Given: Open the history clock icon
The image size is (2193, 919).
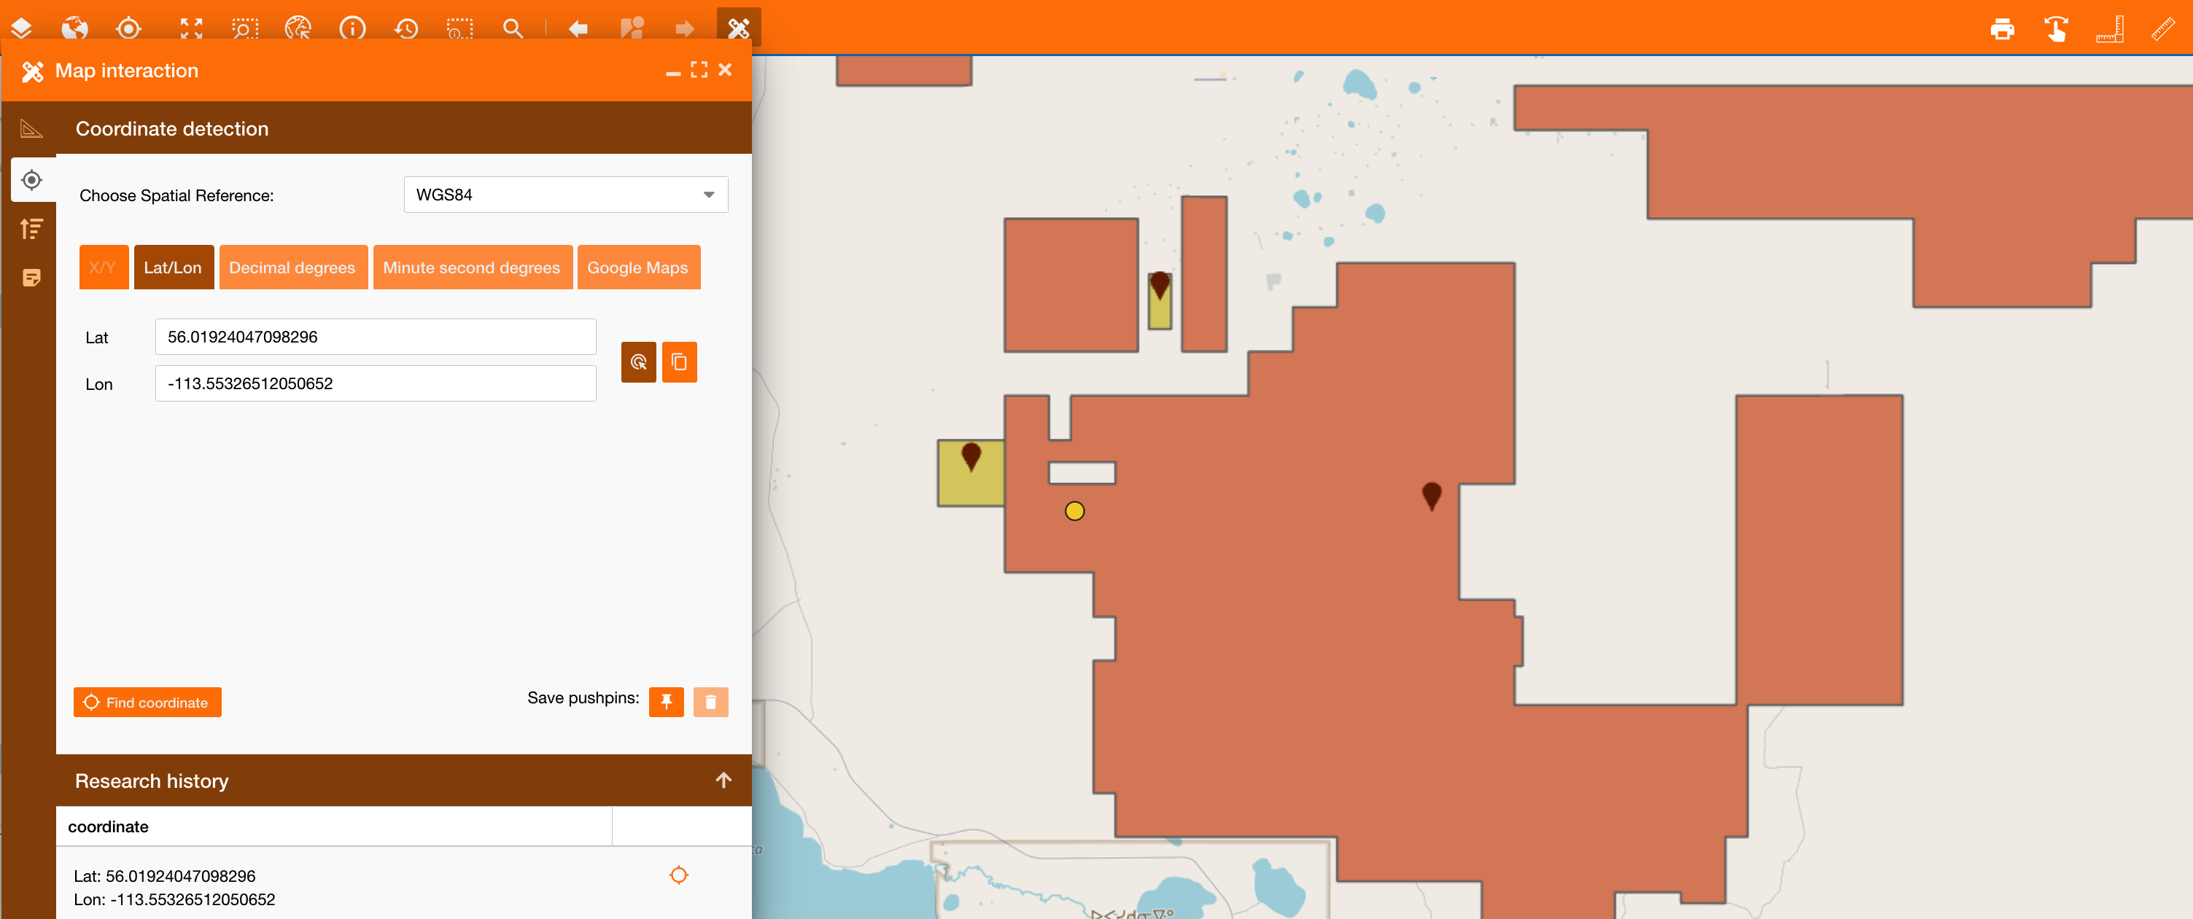Looking at the screenshot, I should 406,28.
